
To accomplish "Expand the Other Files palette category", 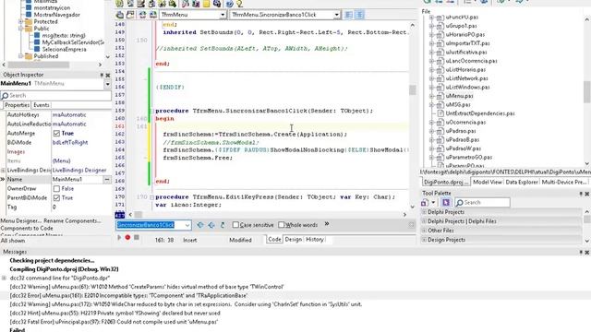I will 424,231.
